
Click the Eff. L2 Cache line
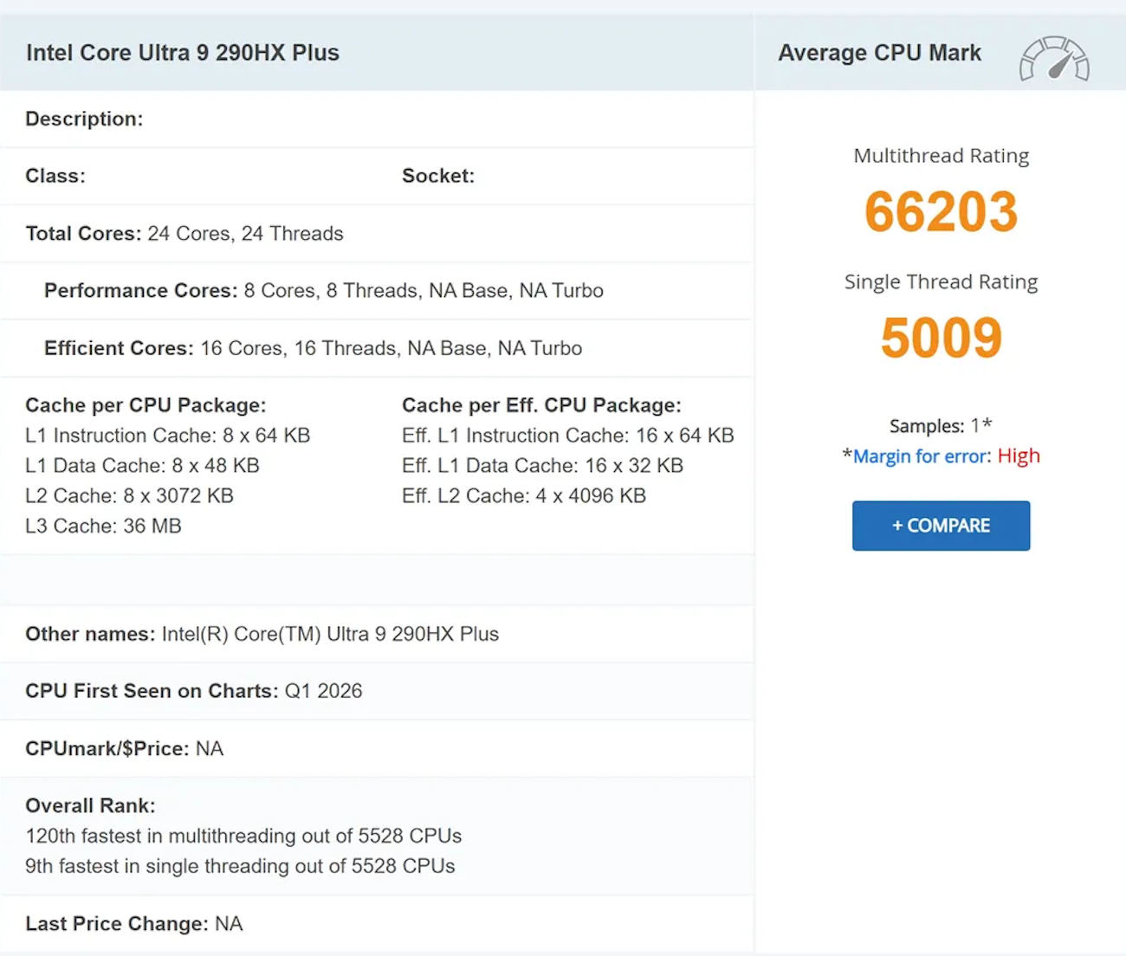(x=523, y=496)
